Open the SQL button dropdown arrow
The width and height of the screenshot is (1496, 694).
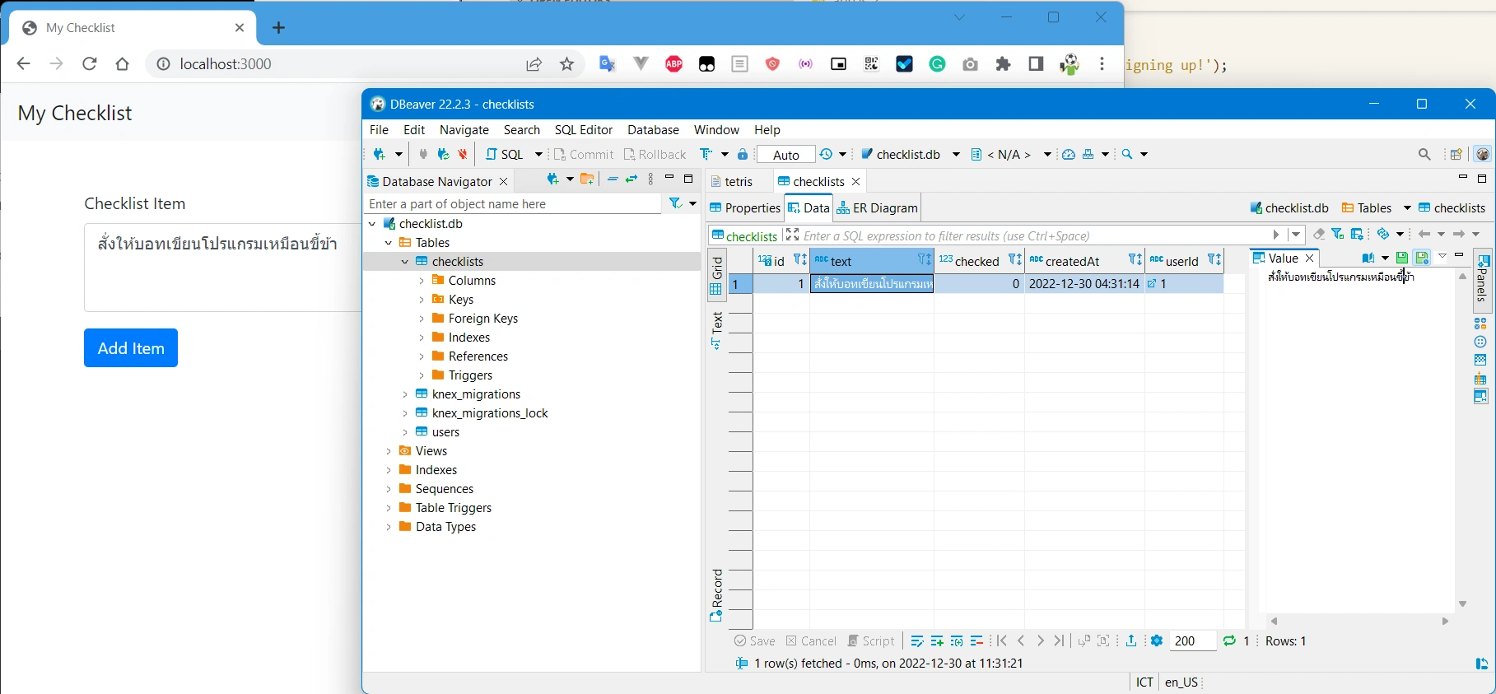tap(538, 154)
